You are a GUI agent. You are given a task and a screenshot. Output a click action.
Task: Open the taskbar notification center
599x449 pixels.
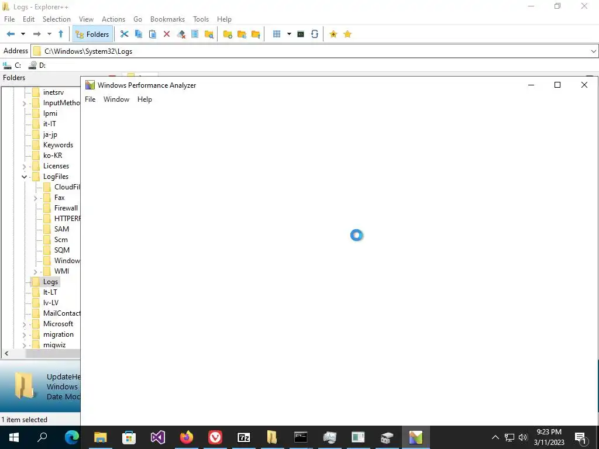[581, 437]
